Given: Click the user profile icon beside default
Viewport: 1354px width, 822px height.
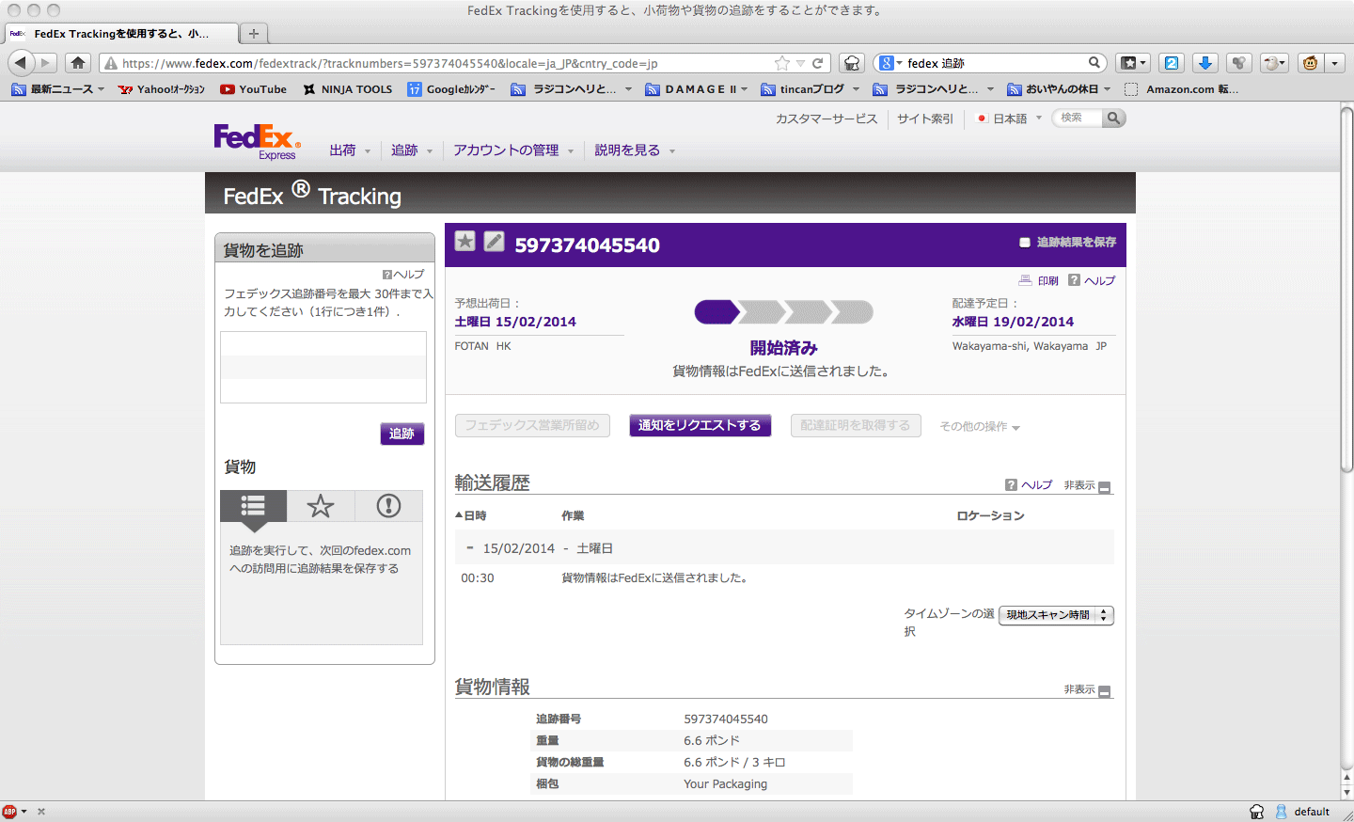Looking at the screenshot, I should point(1281,812).
